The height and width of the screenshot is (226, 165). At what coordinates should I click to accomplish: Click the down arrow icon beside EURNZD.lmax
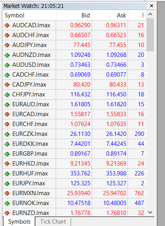point(7,213)
